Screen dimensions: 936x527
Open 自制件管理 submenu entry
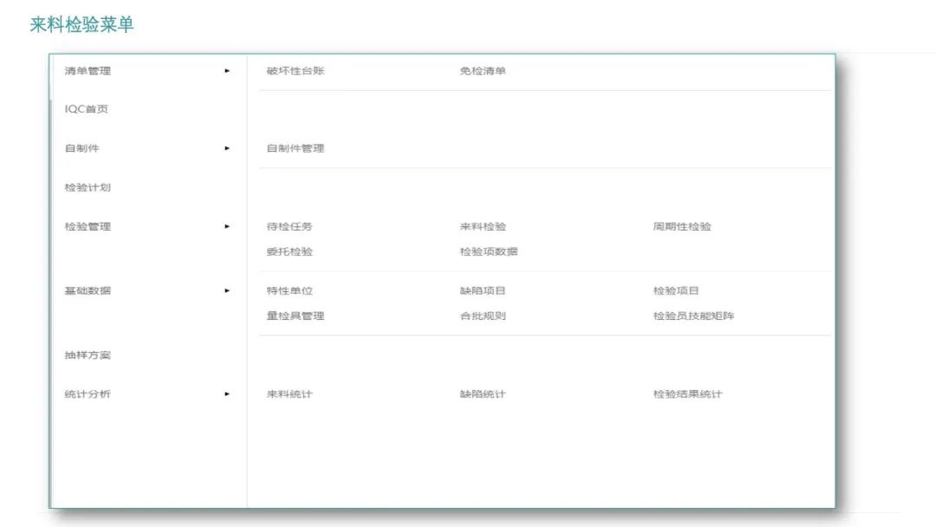click(x=296, y=148)
